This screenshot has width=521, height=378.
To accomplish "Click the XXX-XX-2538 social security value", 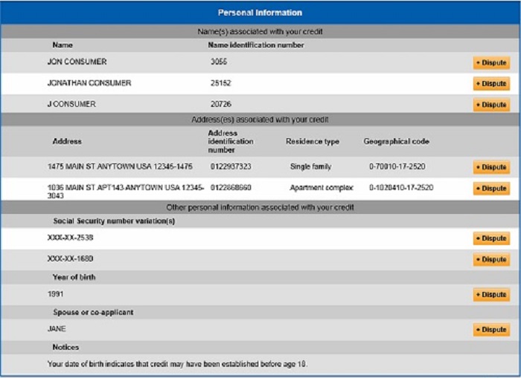I will (x=71, y=238).
